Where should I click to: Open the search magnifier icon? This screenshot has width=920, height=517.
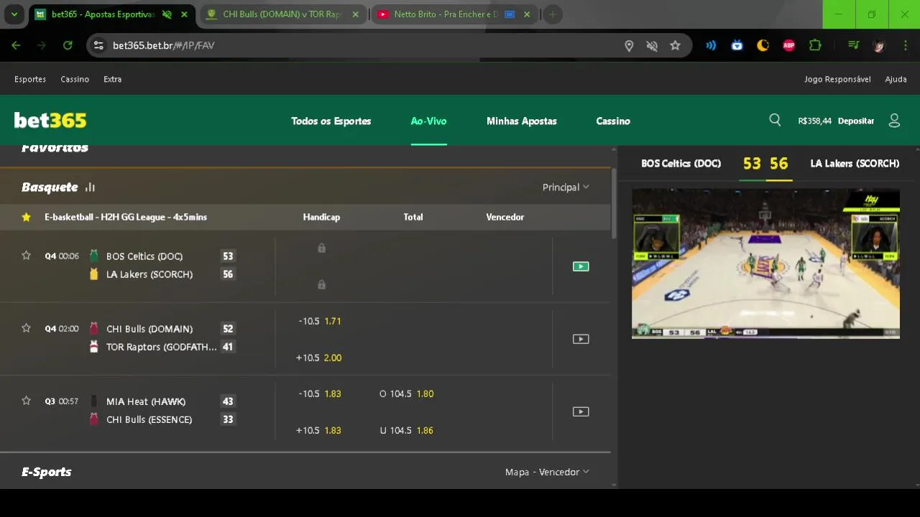tap(775, 120)
